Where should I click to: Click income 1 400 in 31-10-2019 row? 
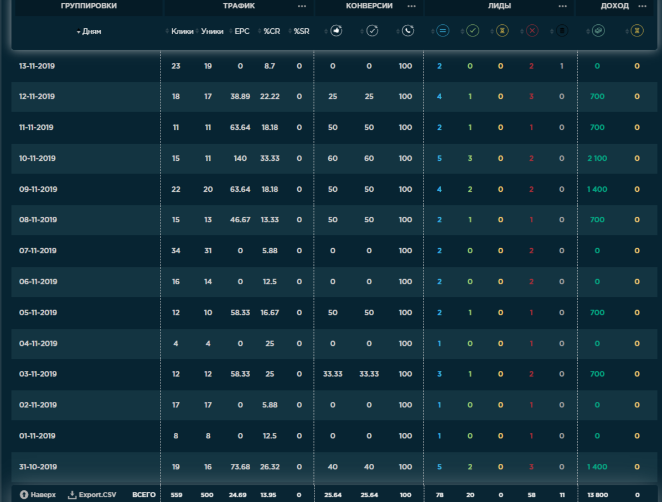coord(597,467)
